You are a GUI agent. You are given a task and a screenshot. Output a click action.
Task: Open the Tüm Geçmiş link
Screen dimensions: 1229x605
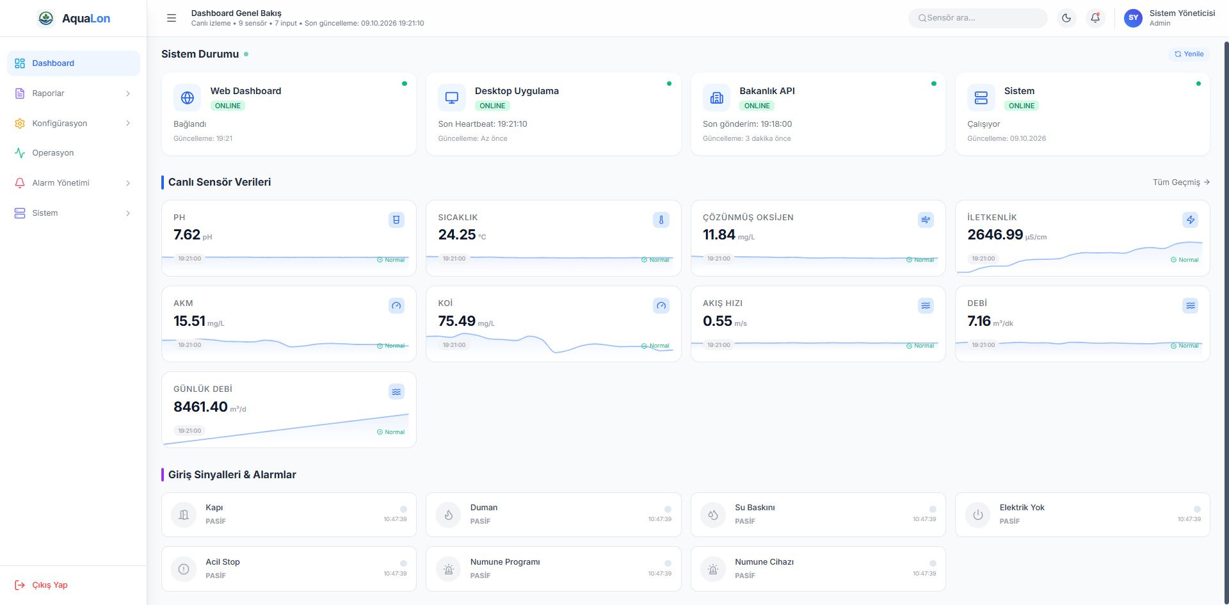tap(1181, 182)
